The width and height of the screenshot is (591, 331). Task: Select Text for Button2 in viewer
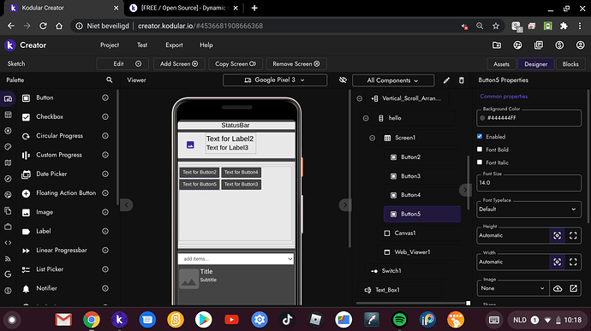[x=200, y=173]
